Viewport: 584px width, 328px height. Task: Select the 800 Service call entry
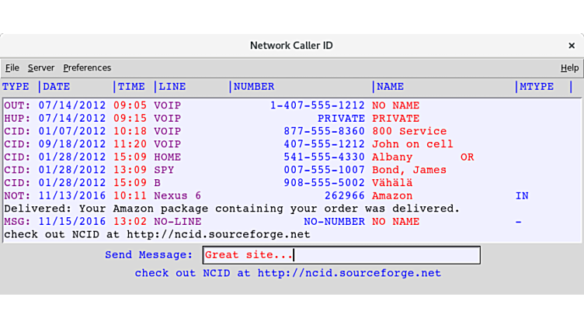[x=408, y=131]
